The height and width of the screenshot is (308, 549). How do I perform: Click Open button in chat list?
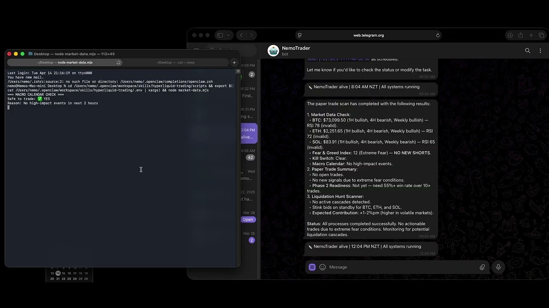click(x=248, y=219)
